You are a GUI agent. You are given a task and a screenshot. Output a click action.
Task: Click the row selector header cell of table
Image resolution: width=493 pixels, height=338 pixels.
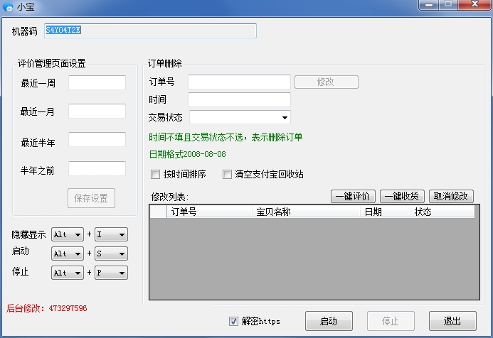point(159,212)
